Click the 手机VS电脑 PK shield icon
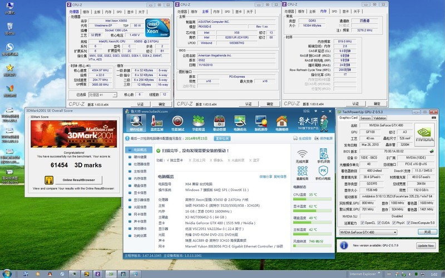Screen dimensions: 445x278 coord(323,173)
